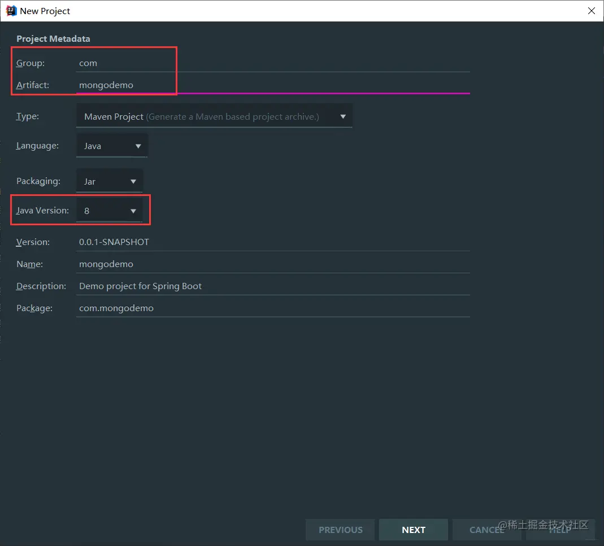Image resolution: width=604 pixels, height=546 pixels.
Task: Open the Language dropdown showing Java
Action: (x=112, y=146)
